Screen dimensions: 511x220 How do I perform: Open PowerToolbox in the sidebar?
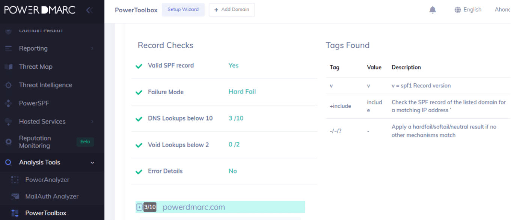pyautogui.click(x=46, y=213)
